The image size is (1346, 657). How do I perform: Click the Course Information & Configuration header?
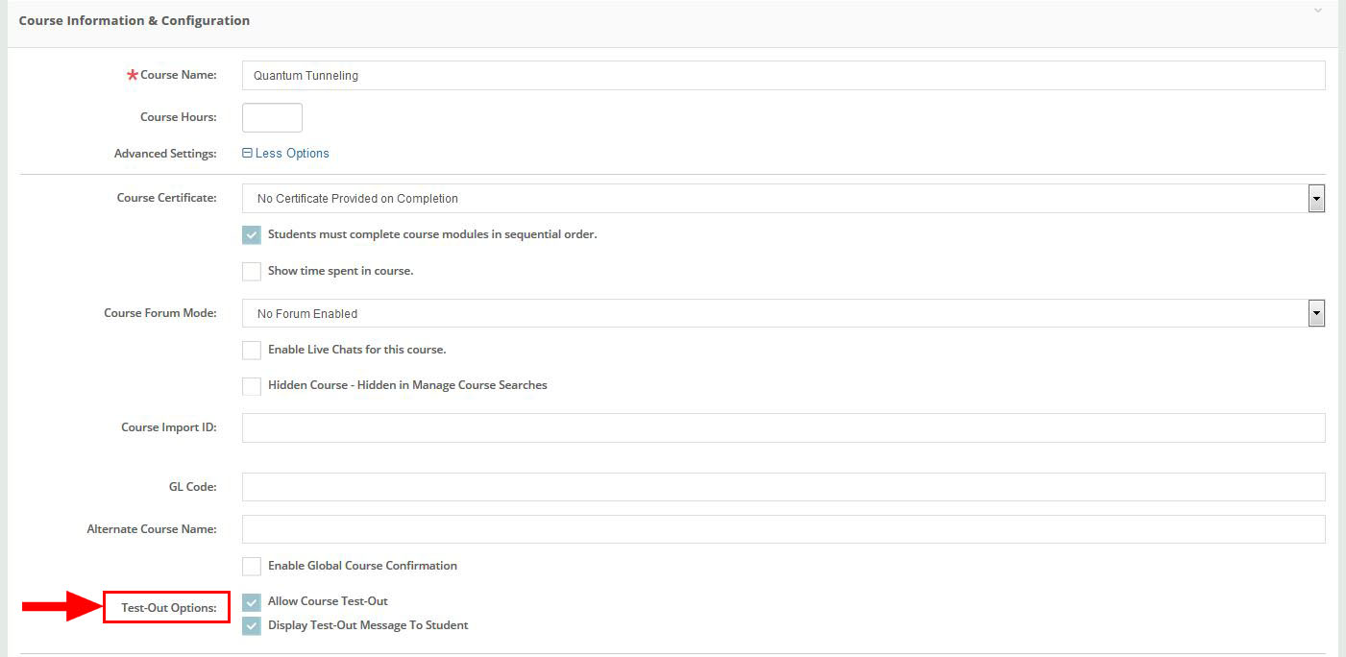pyautogui.click(x=135, y=20)
